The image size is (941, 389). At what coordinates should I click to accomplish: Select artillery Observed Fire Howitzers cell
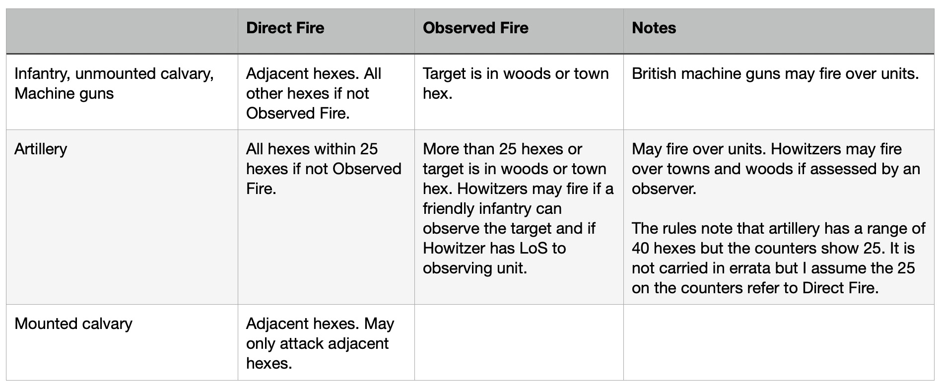pyautogui.click(x=519, y=217)
